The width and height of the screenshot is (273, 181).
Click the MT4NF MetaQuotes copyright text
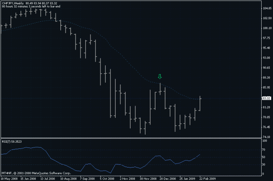coord(36,173)
